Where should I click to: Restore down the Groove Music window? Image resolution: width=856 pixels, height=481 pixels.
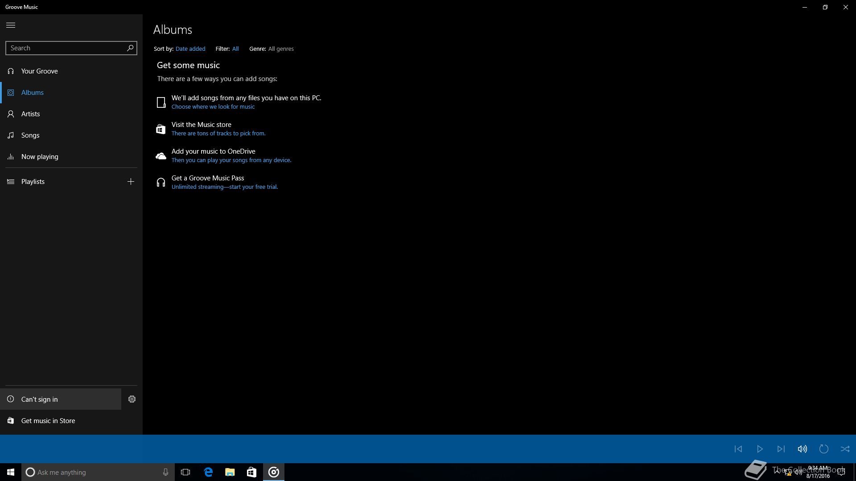pyautogui.click(x=825, y=7)
